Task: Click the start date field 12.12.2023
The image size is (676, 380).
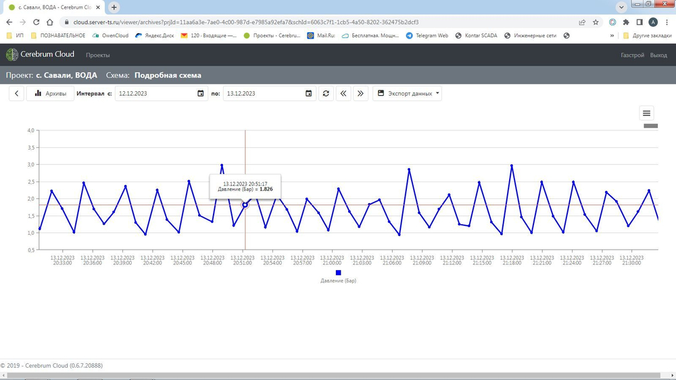Action: pos(162,93)
